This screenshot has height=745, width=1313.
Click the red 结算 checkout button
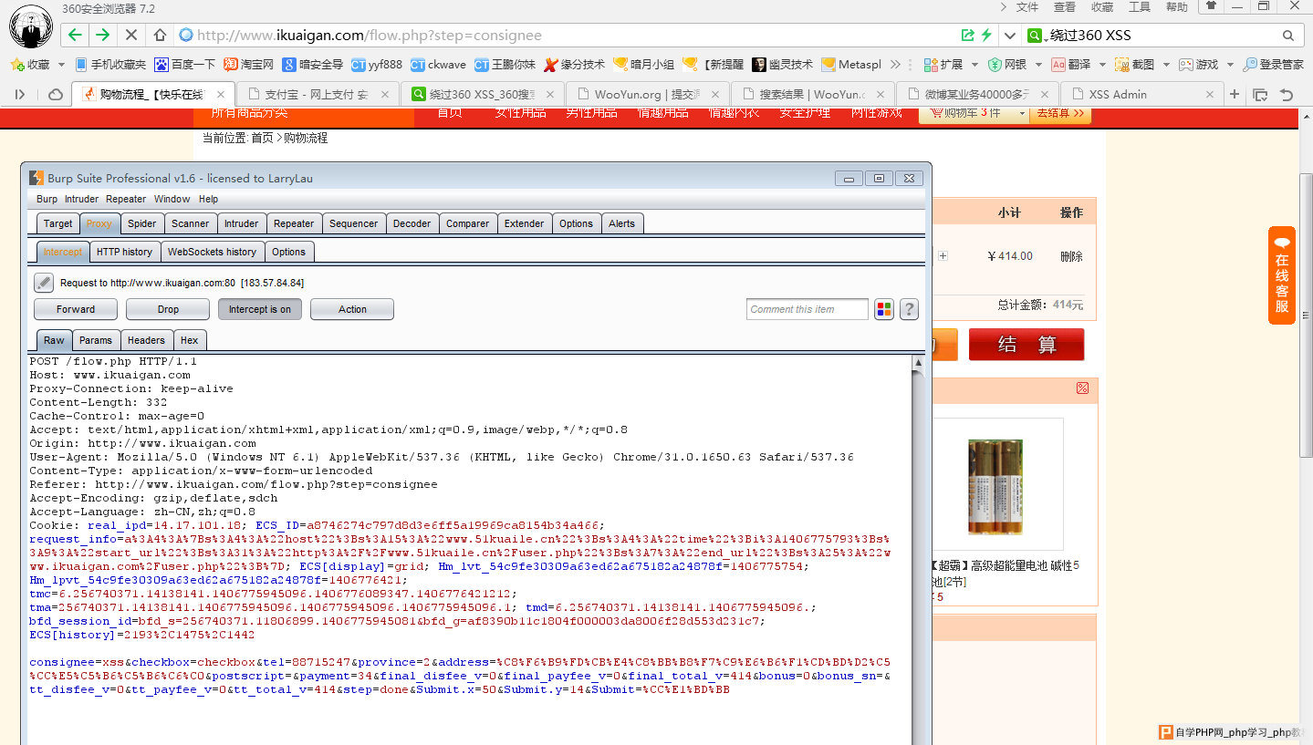(x=1026, y=345)
